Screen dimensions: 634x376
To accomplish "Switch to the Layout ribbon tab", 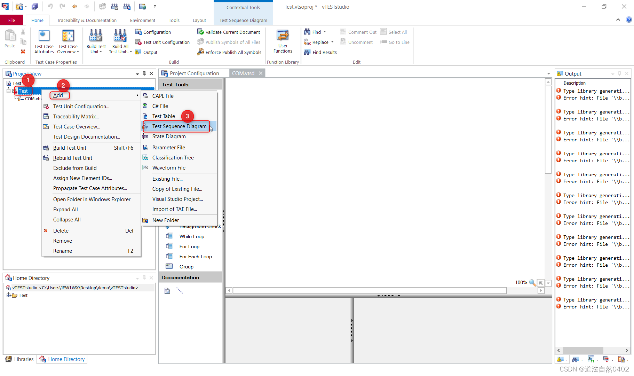I will [x=199, y=20].
